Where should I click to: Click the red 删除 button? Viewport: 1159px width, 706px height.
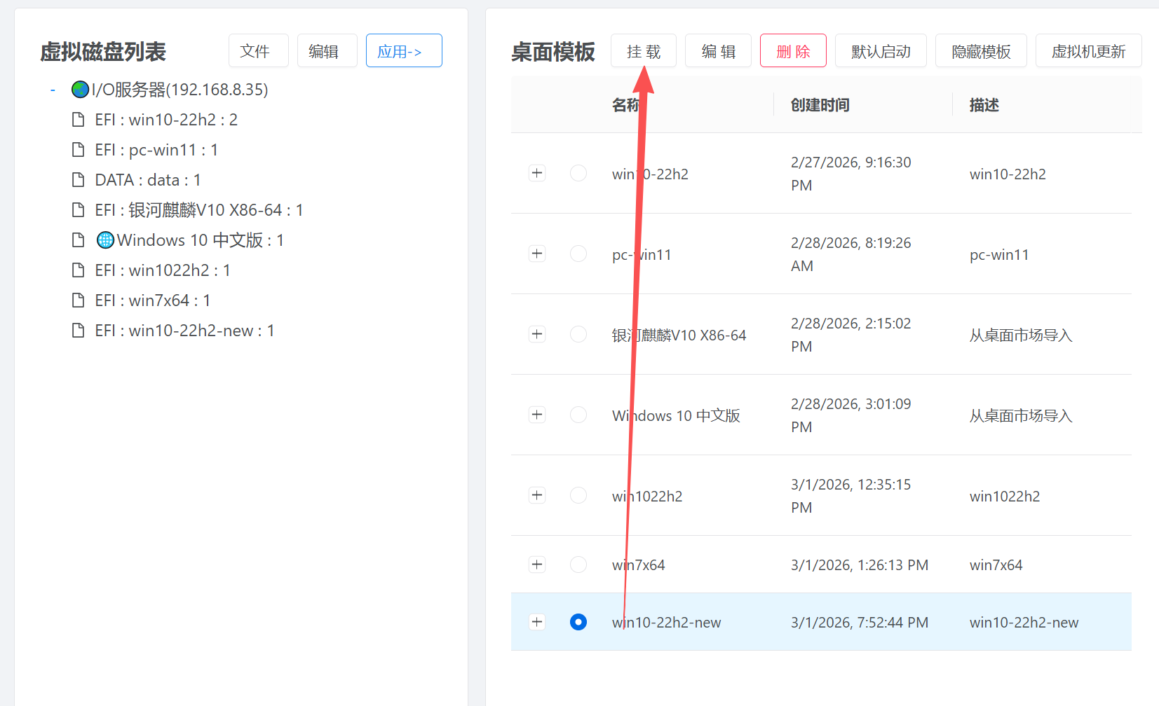point(792,51)
